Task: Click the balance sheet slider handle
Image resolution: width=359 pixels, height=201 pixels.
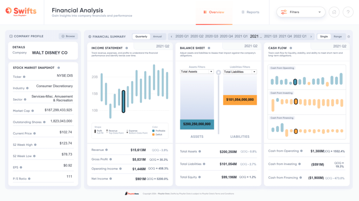Action: [218, 72]
